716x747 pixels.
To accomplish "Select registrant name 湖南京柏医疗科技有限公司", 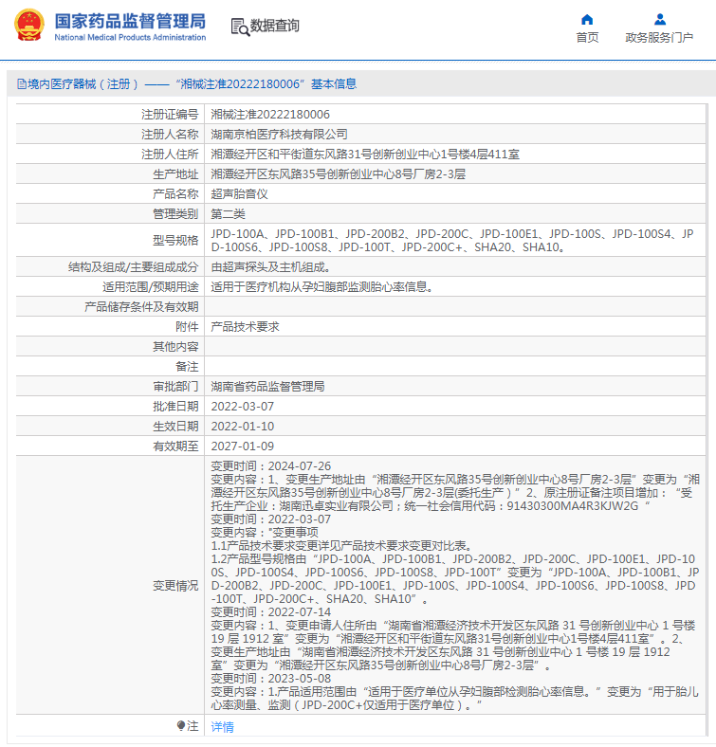I will tap(280, 135).
